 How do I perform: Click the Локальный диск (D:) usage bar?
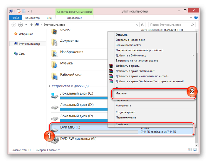click(x=84, y=109)
